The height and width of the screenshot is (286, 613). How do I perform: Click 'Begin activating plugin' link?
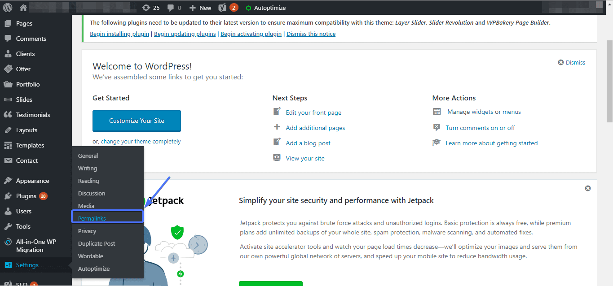[251, 34]
